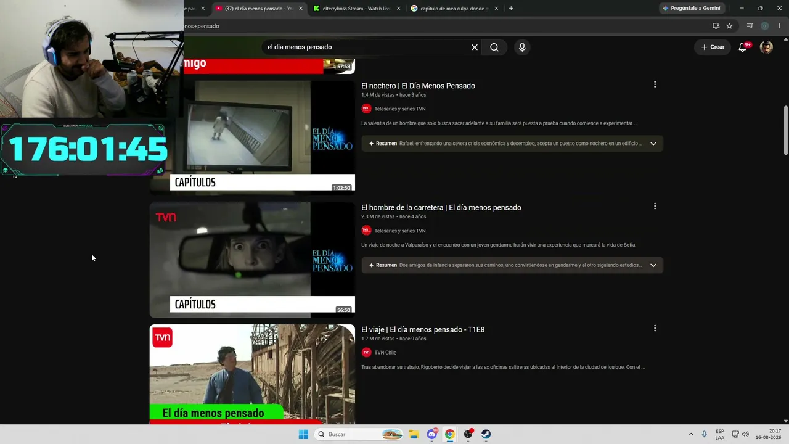
Task: Expand Resumen for El hombre de la carretera
Action: [x=653, y=265]
